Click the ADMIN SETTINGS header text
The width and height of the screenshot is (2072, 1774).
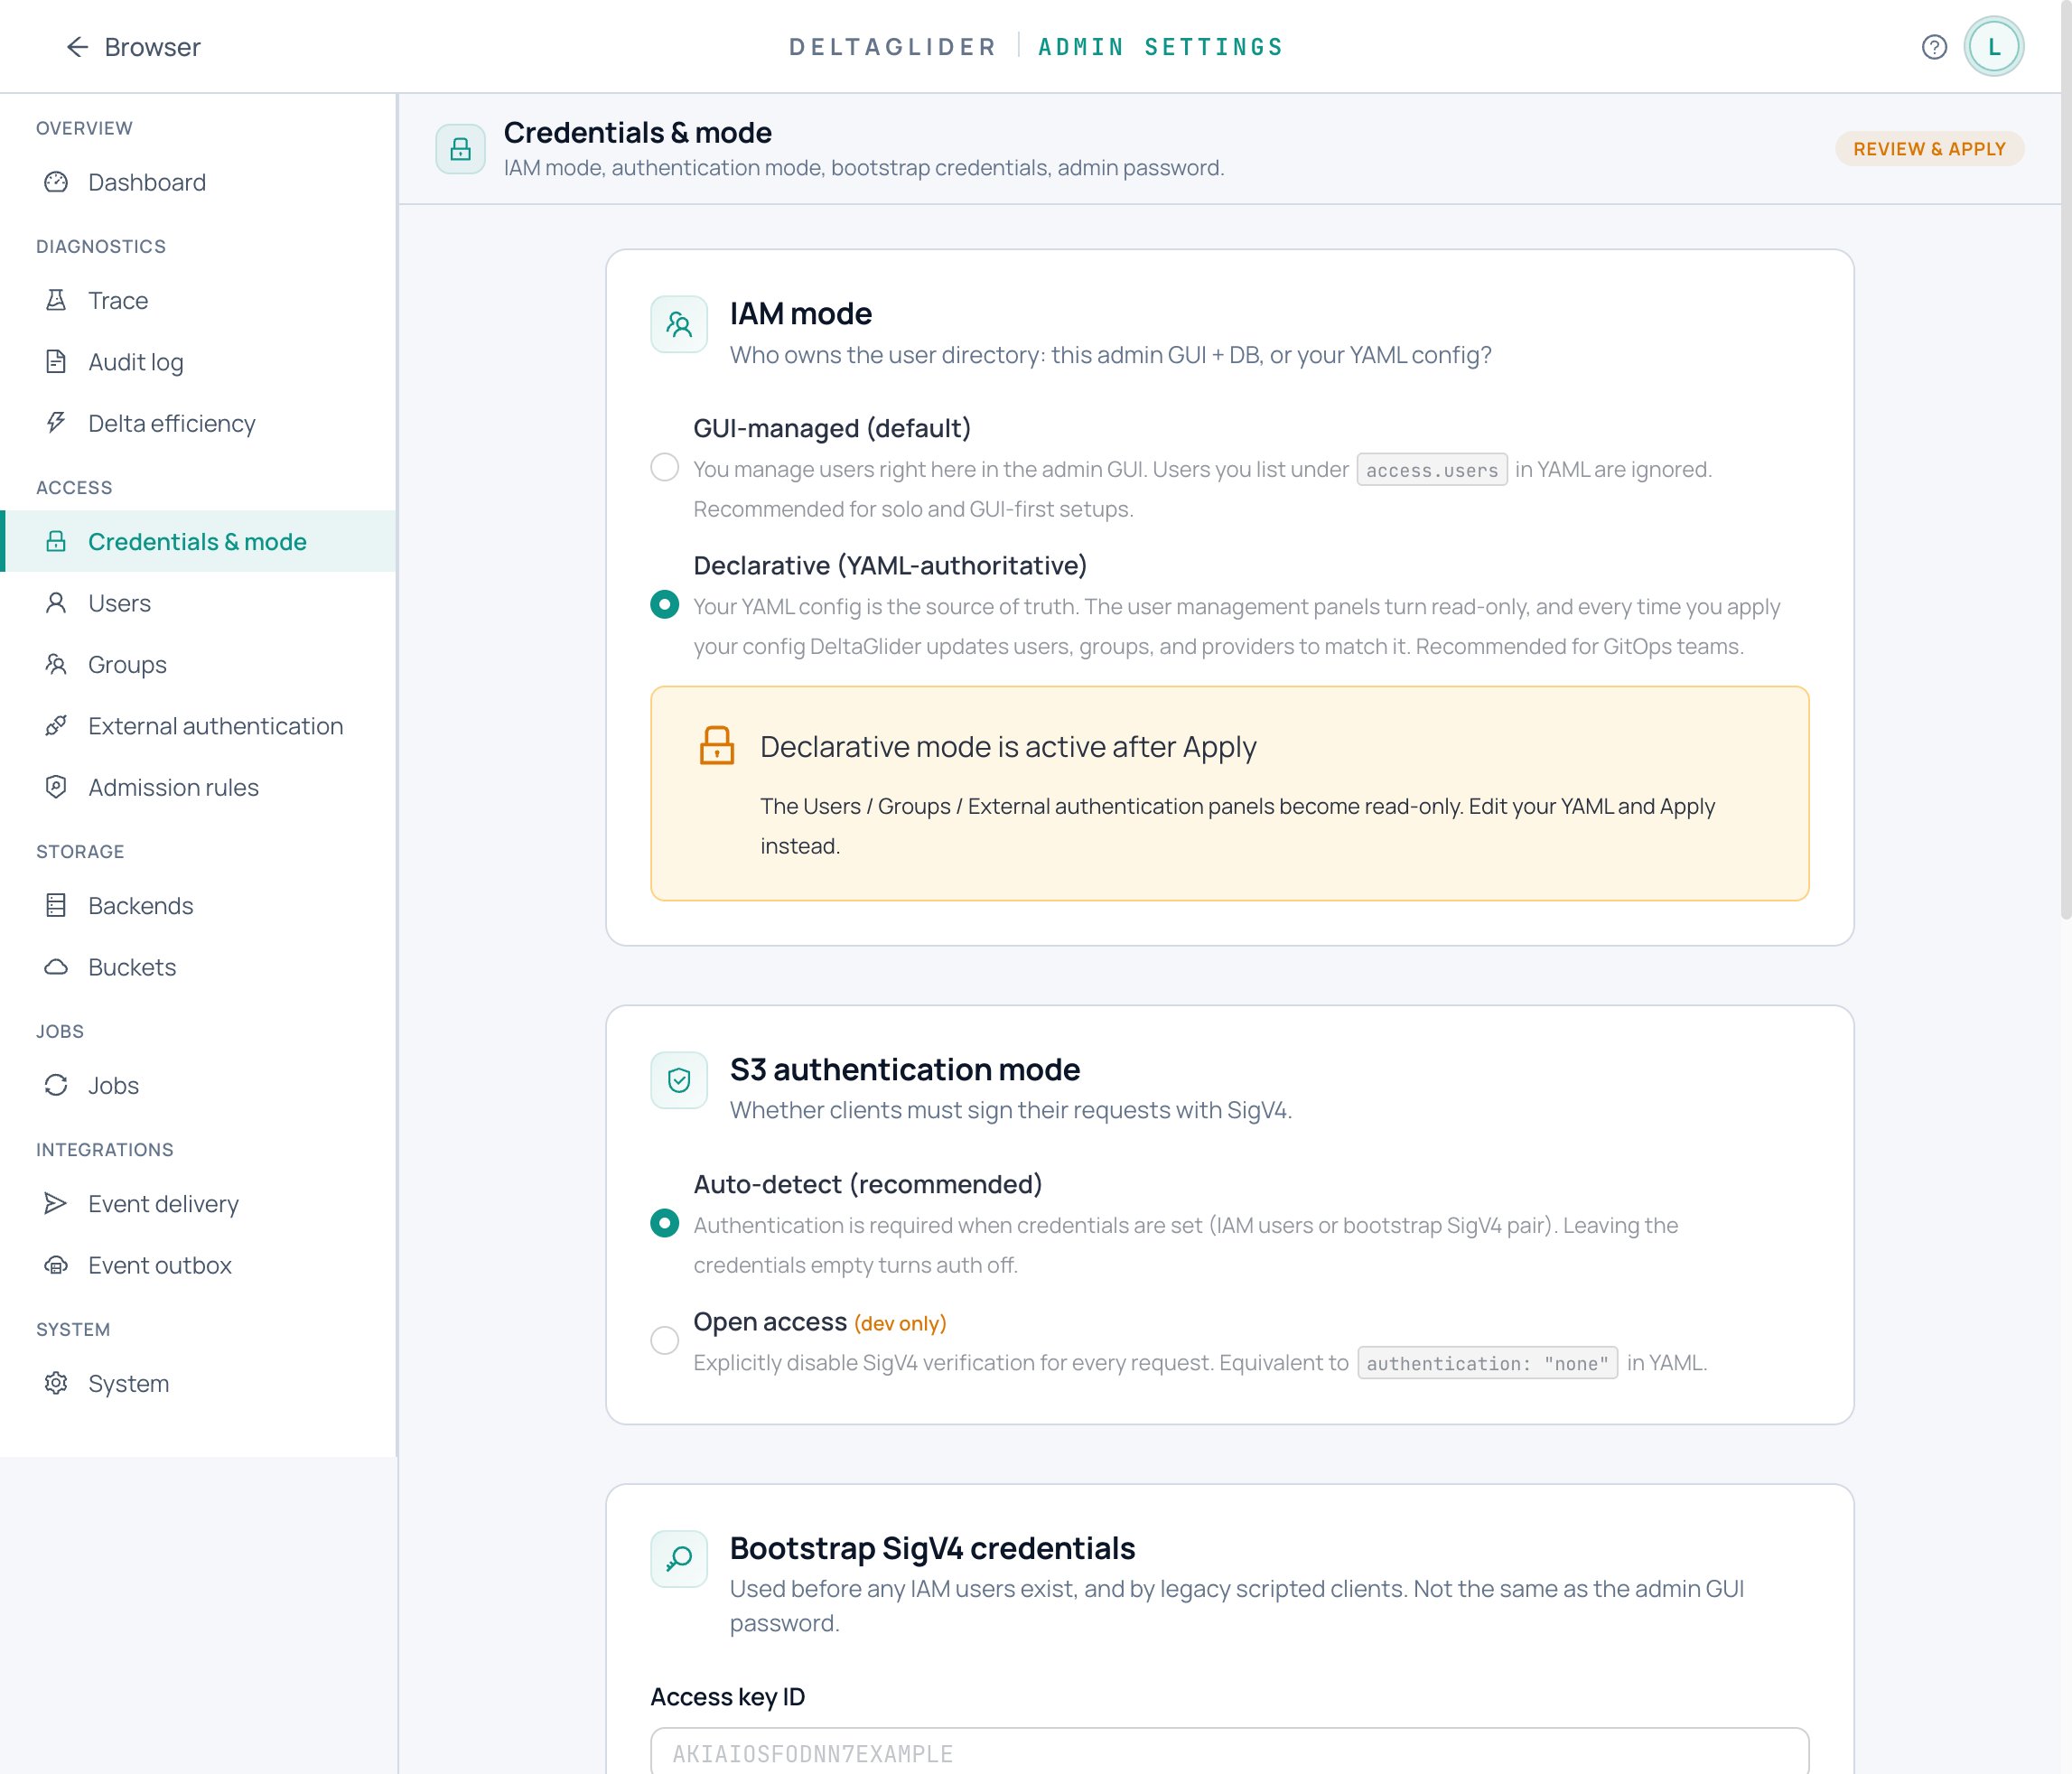1160,47
